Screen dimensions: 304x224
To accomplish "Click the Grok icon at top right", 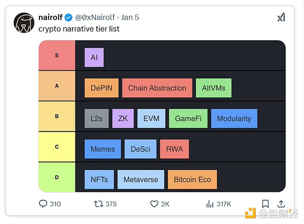I will click(x=281, y=17).
